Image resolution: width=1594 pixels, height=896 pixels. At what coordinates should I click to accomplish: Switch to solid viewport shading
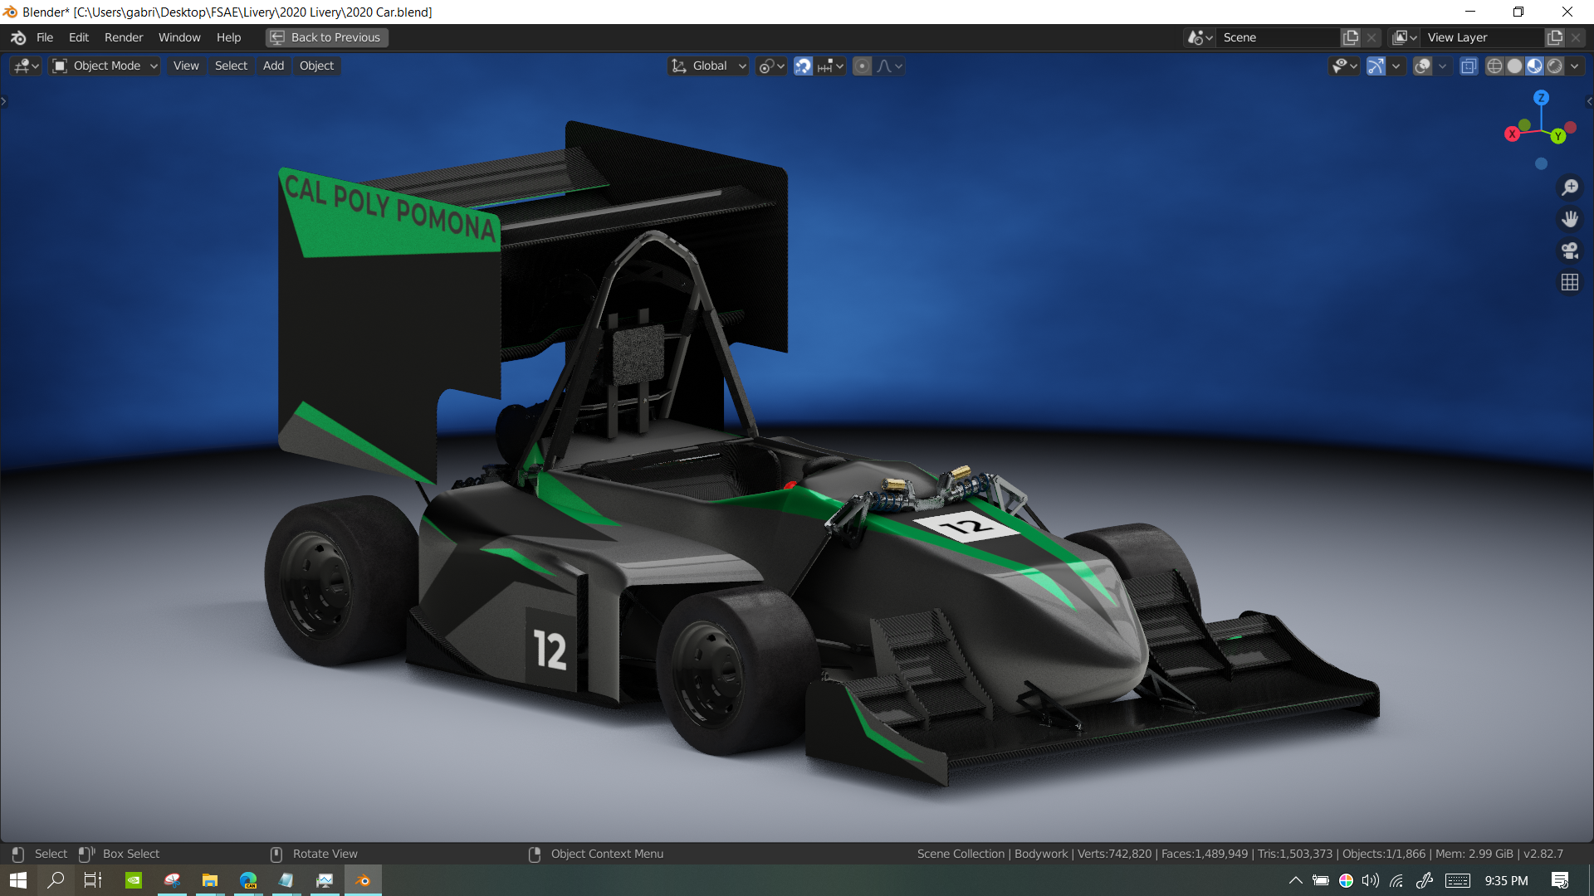tap(1514, 66)
